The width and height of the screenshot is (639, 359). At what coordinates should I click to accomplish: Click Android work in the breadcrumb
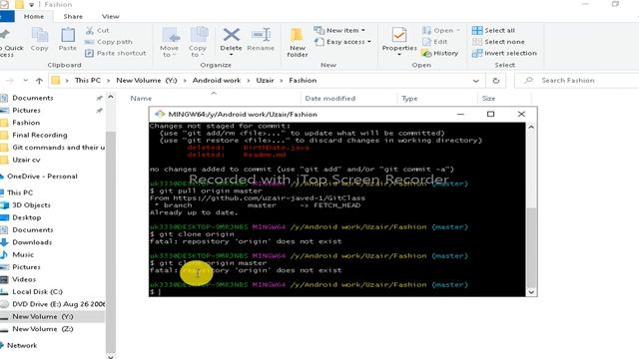217,80
